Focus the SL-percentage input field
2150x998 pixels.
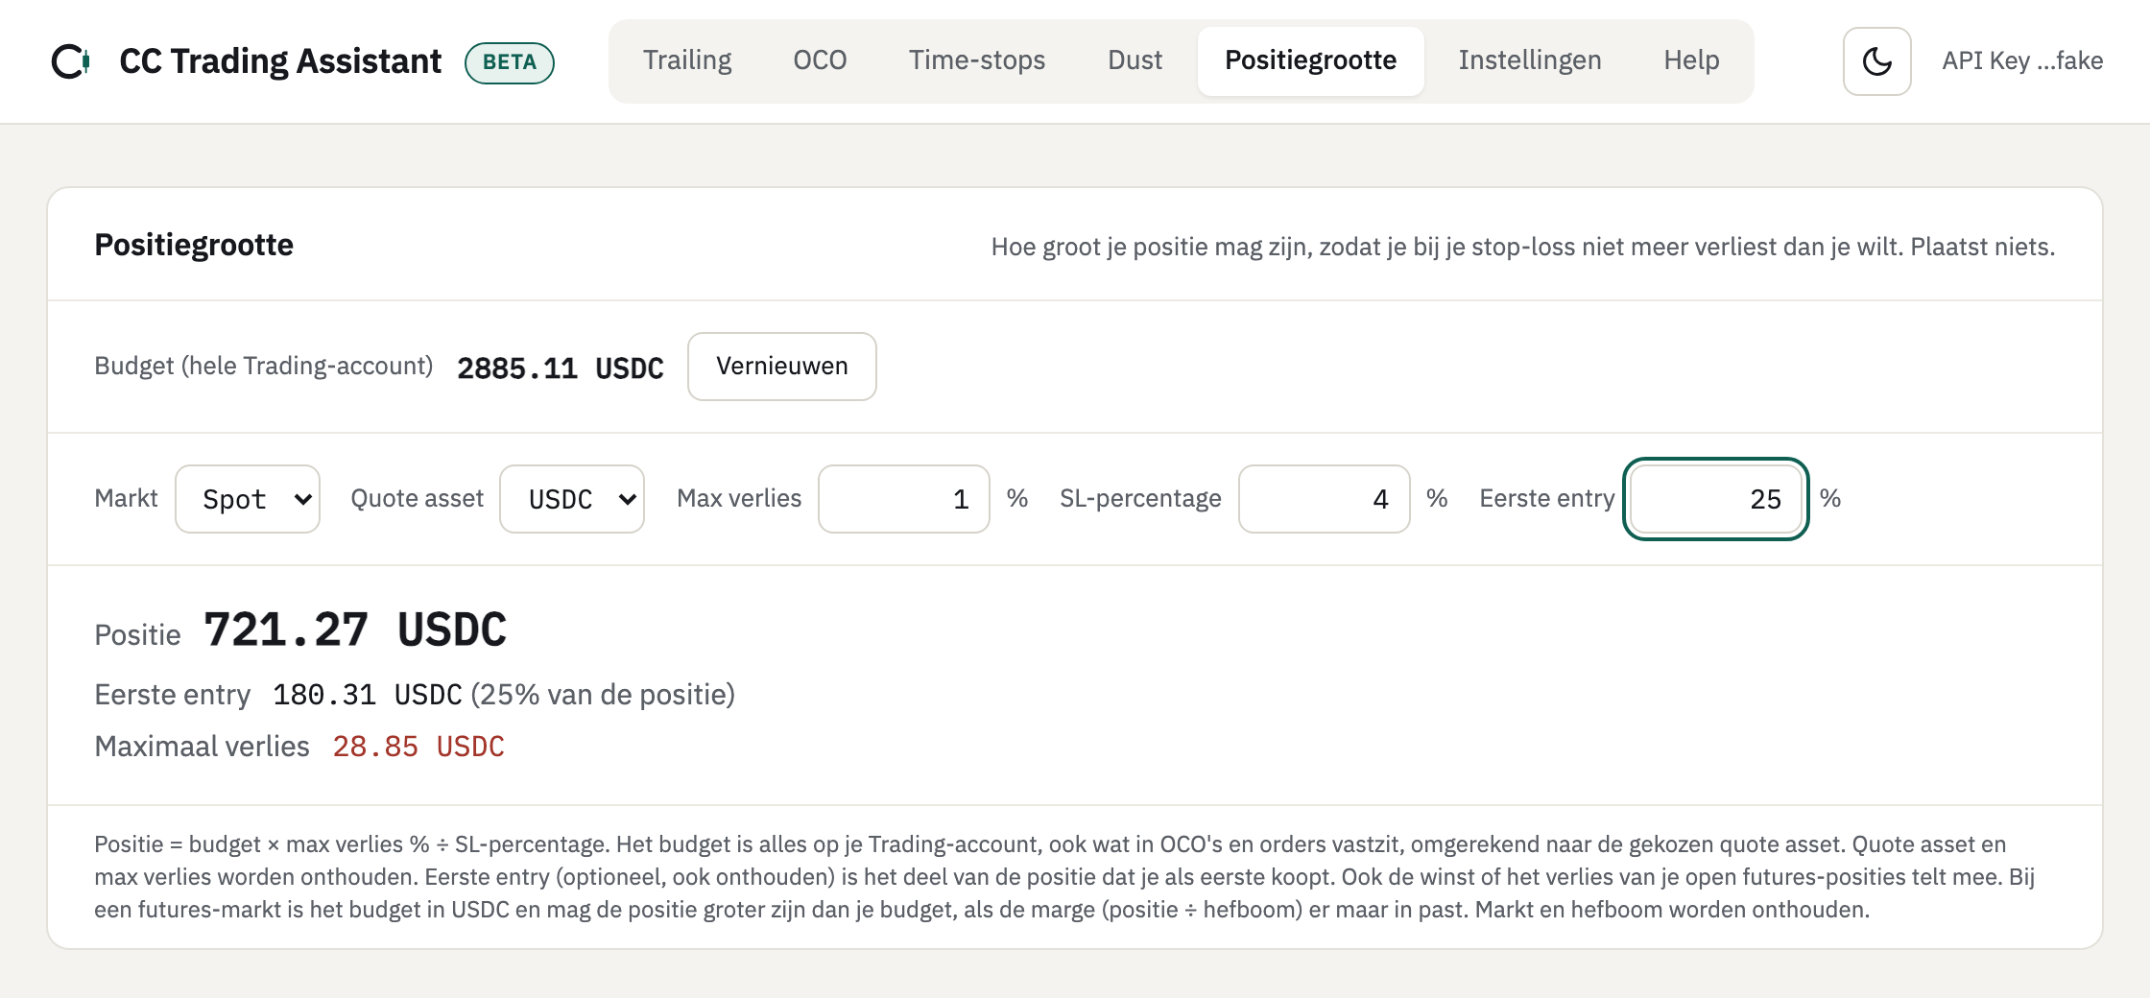(x=1325, y=499)
